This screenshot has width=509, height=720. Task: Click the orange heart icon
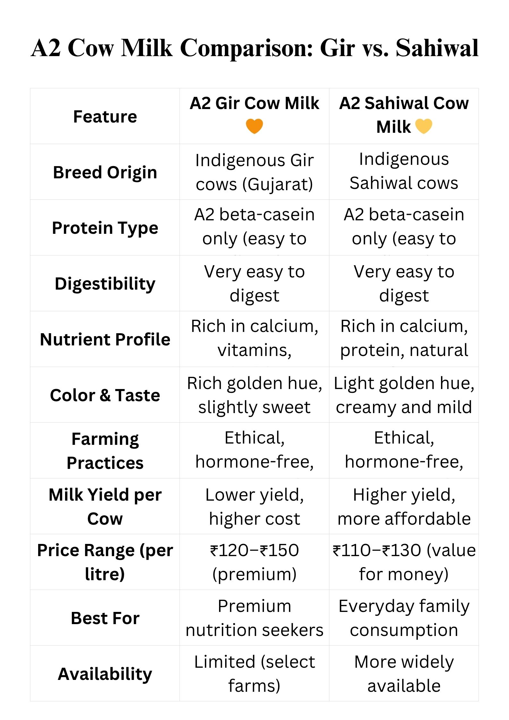254,126
